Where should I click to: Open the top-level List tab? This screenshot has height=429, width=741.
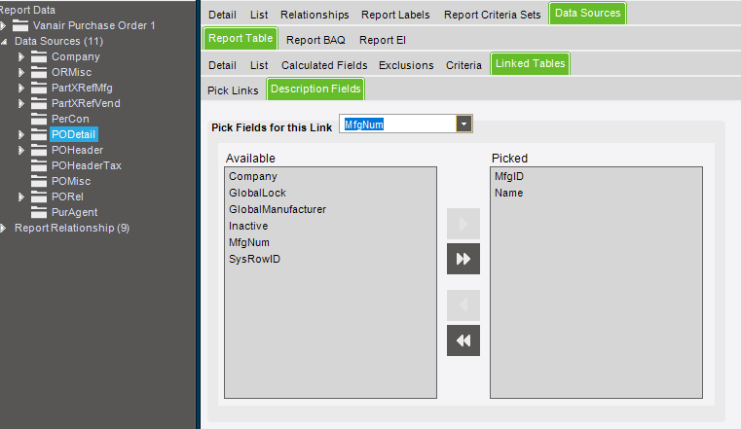[259, 15]
